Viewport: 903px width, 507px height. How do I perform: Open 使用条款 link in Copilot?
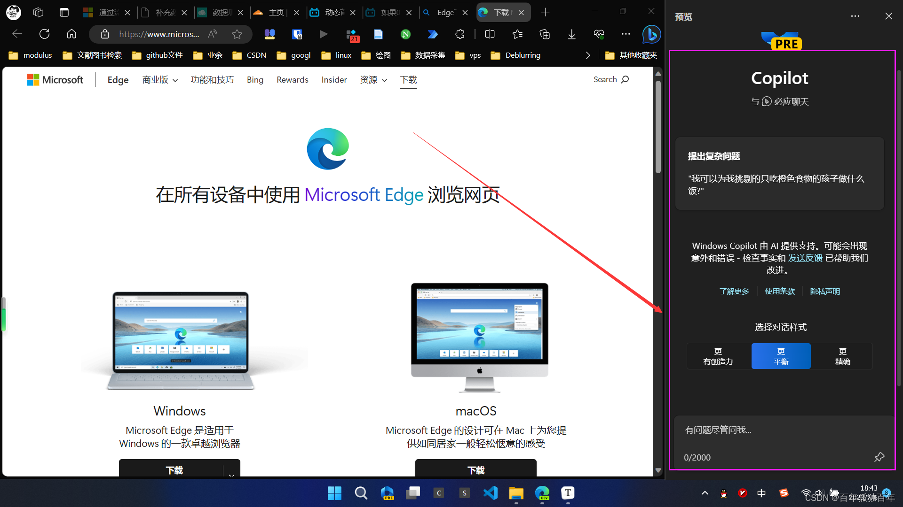(779, 291)
